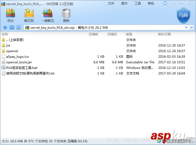Click the 删除 (Delete) trash icon

click(66, 13)
